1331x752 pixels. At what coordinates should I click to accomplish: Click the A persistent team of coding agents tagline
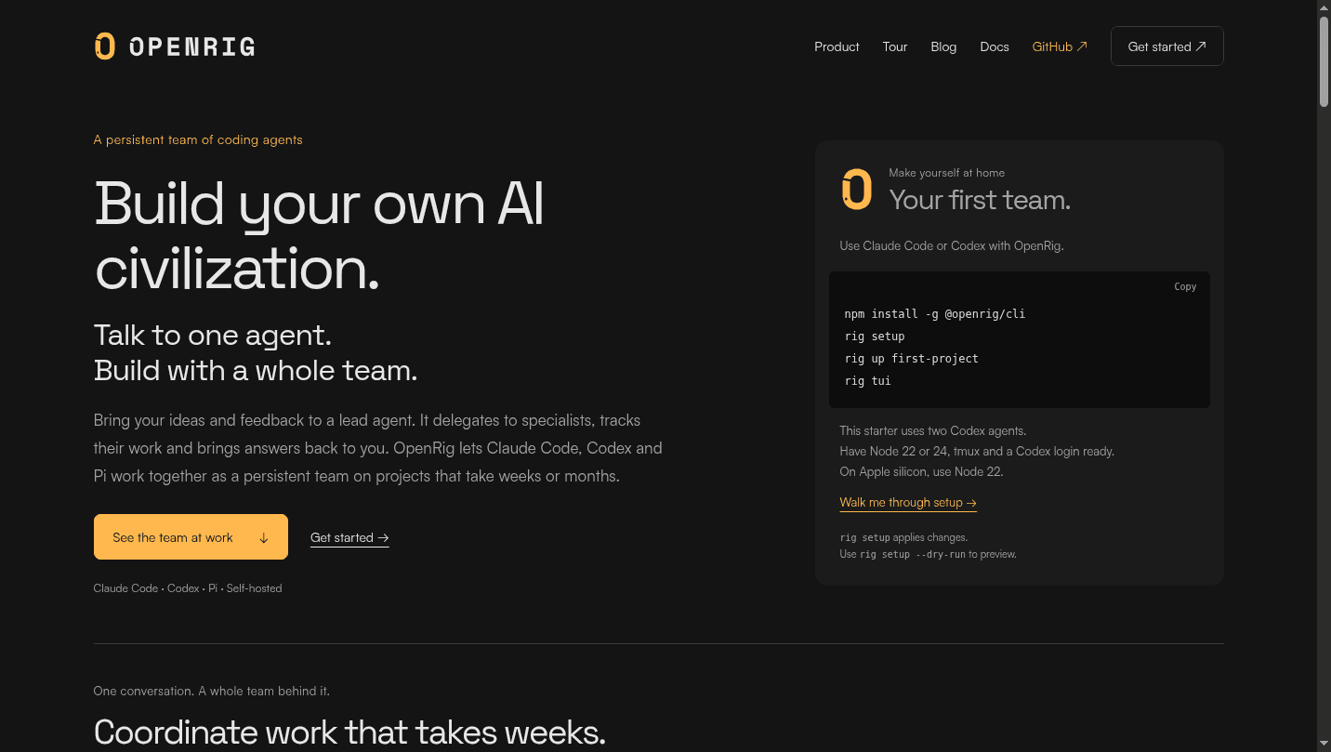pyautogui.click(x=198, y=140)
